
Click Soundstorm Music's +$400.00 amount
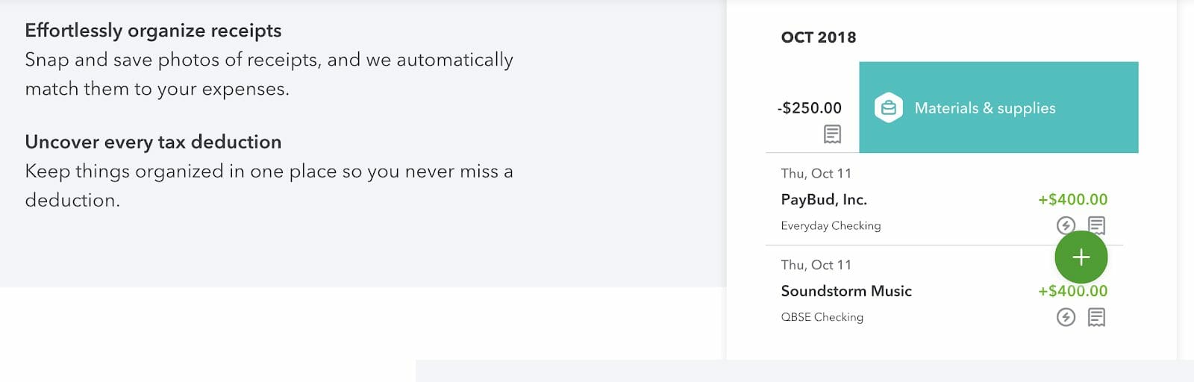(1072, 291)
